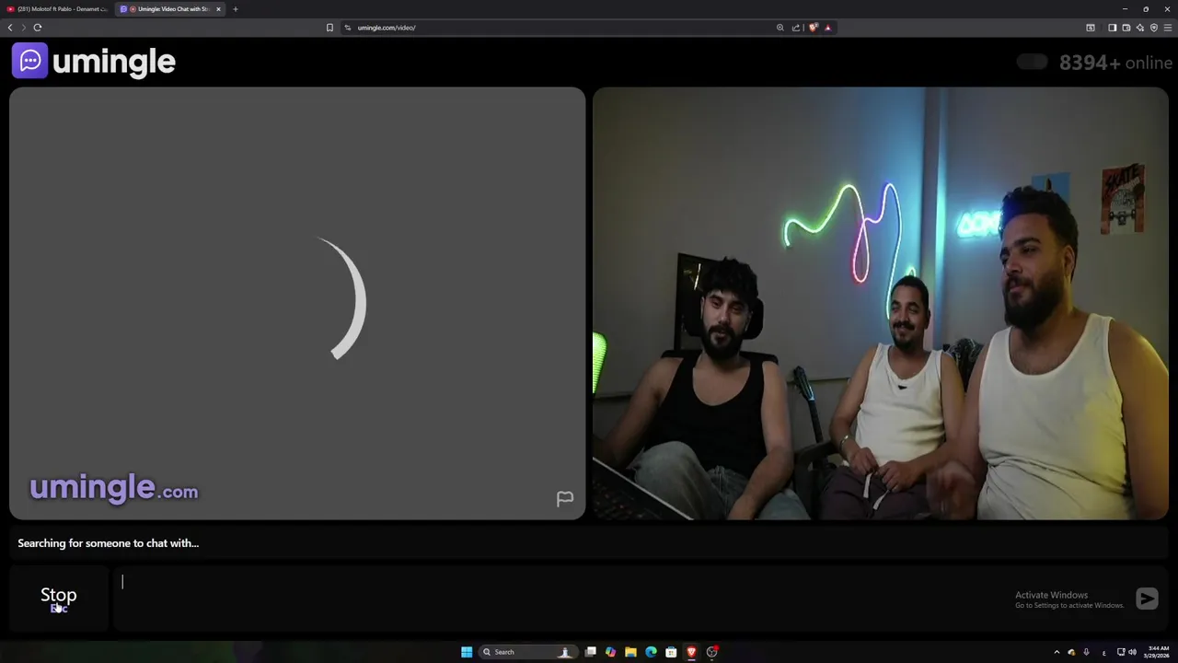Send the message with the arrow button

(1147, 599)
